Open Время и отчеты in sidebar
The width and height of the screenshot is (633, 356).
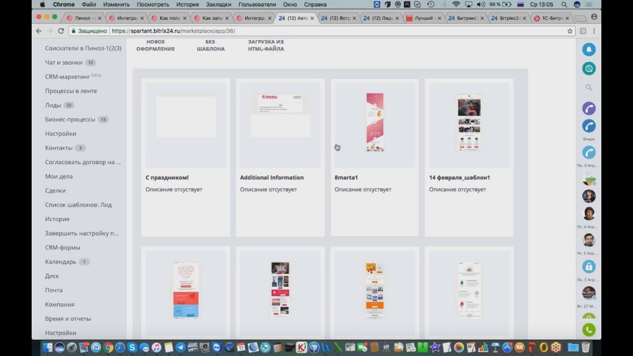(x=68, y=318)
